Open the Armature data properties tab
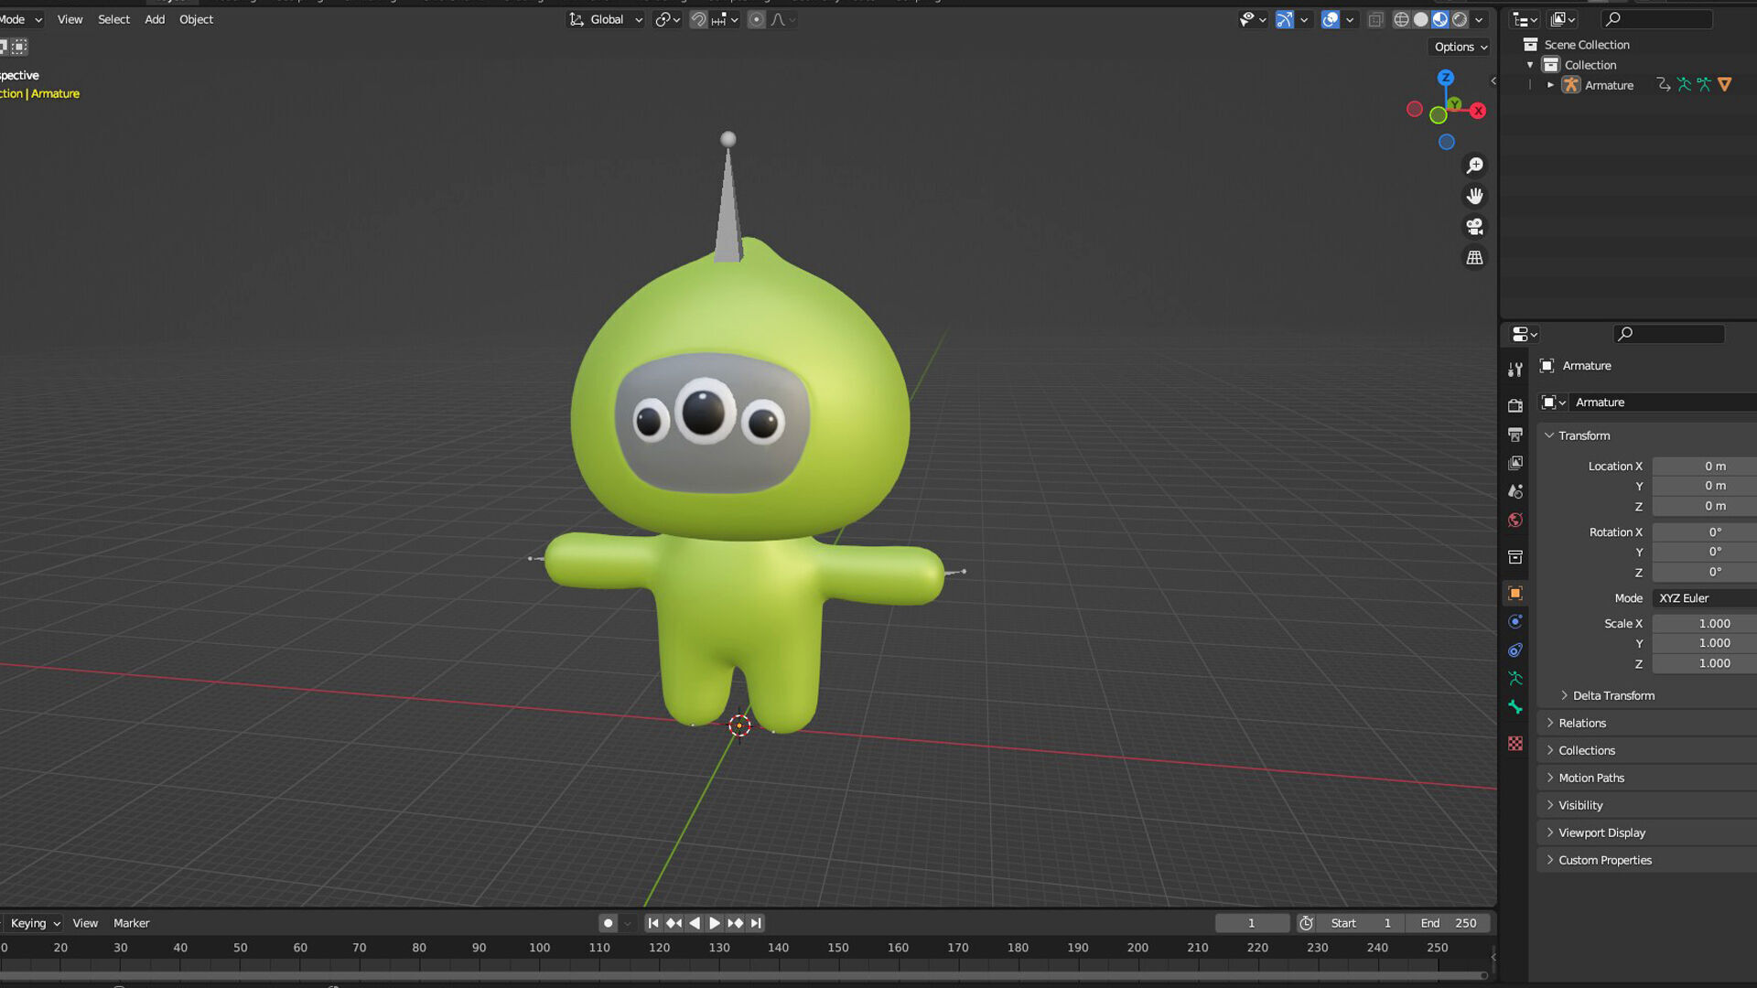 pyautogui.click(x=1515, y=678)
